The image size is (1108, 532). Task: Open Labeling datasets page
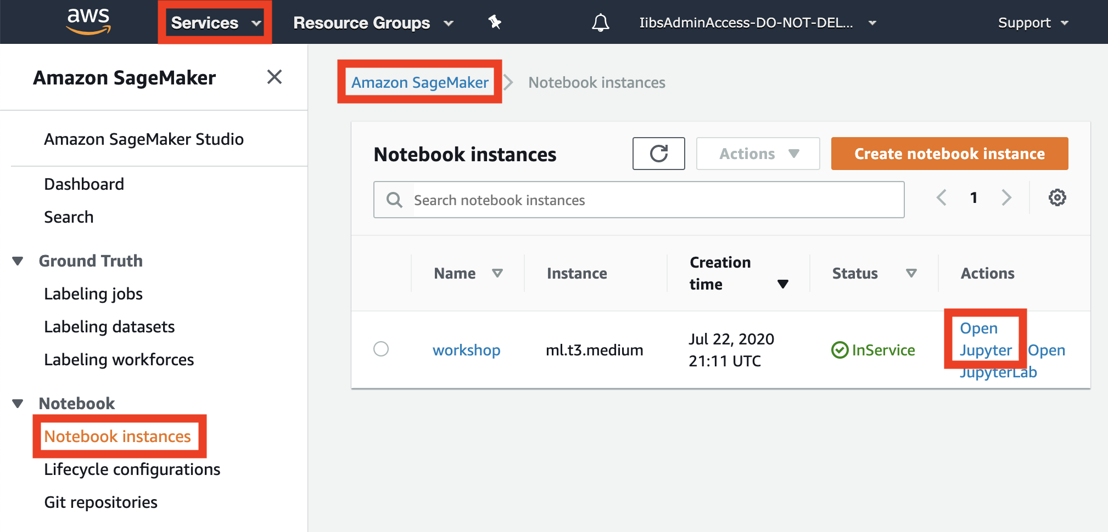pyautogui.click(x=109, y=327)
